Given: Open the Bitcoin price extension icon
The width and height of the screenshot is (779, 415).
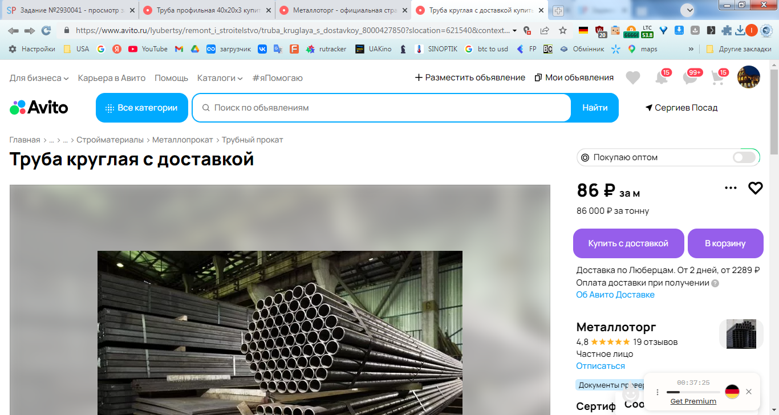Looking at the screenshot, I should tap(631, 31).
